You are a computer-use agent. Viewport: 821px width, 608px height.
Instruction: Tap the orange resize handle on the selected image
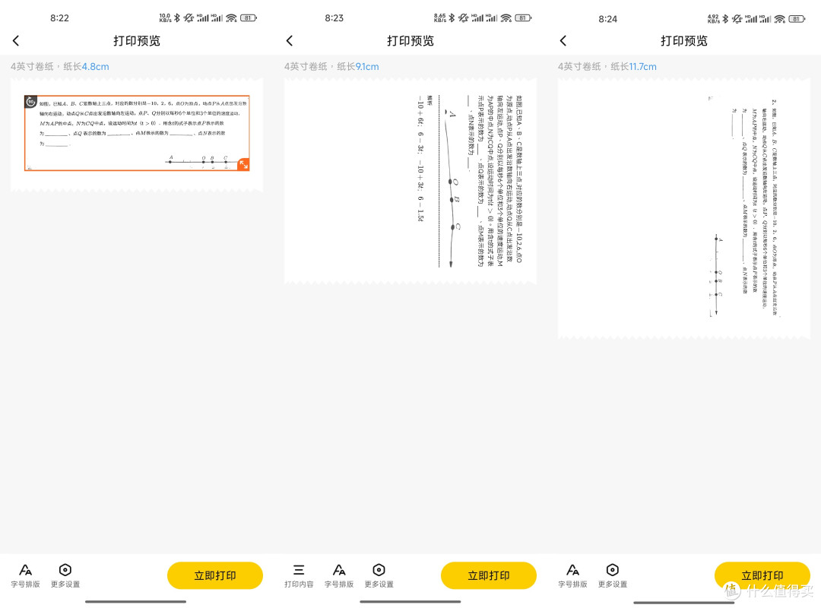pos(243,164)
